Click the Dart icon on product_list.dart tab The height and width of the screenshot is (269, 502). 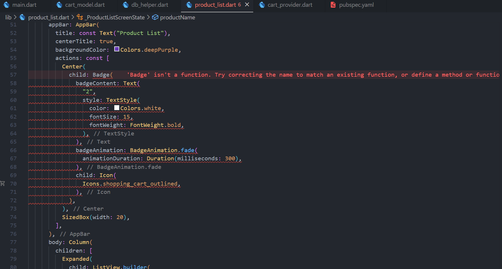coord(189,5)
